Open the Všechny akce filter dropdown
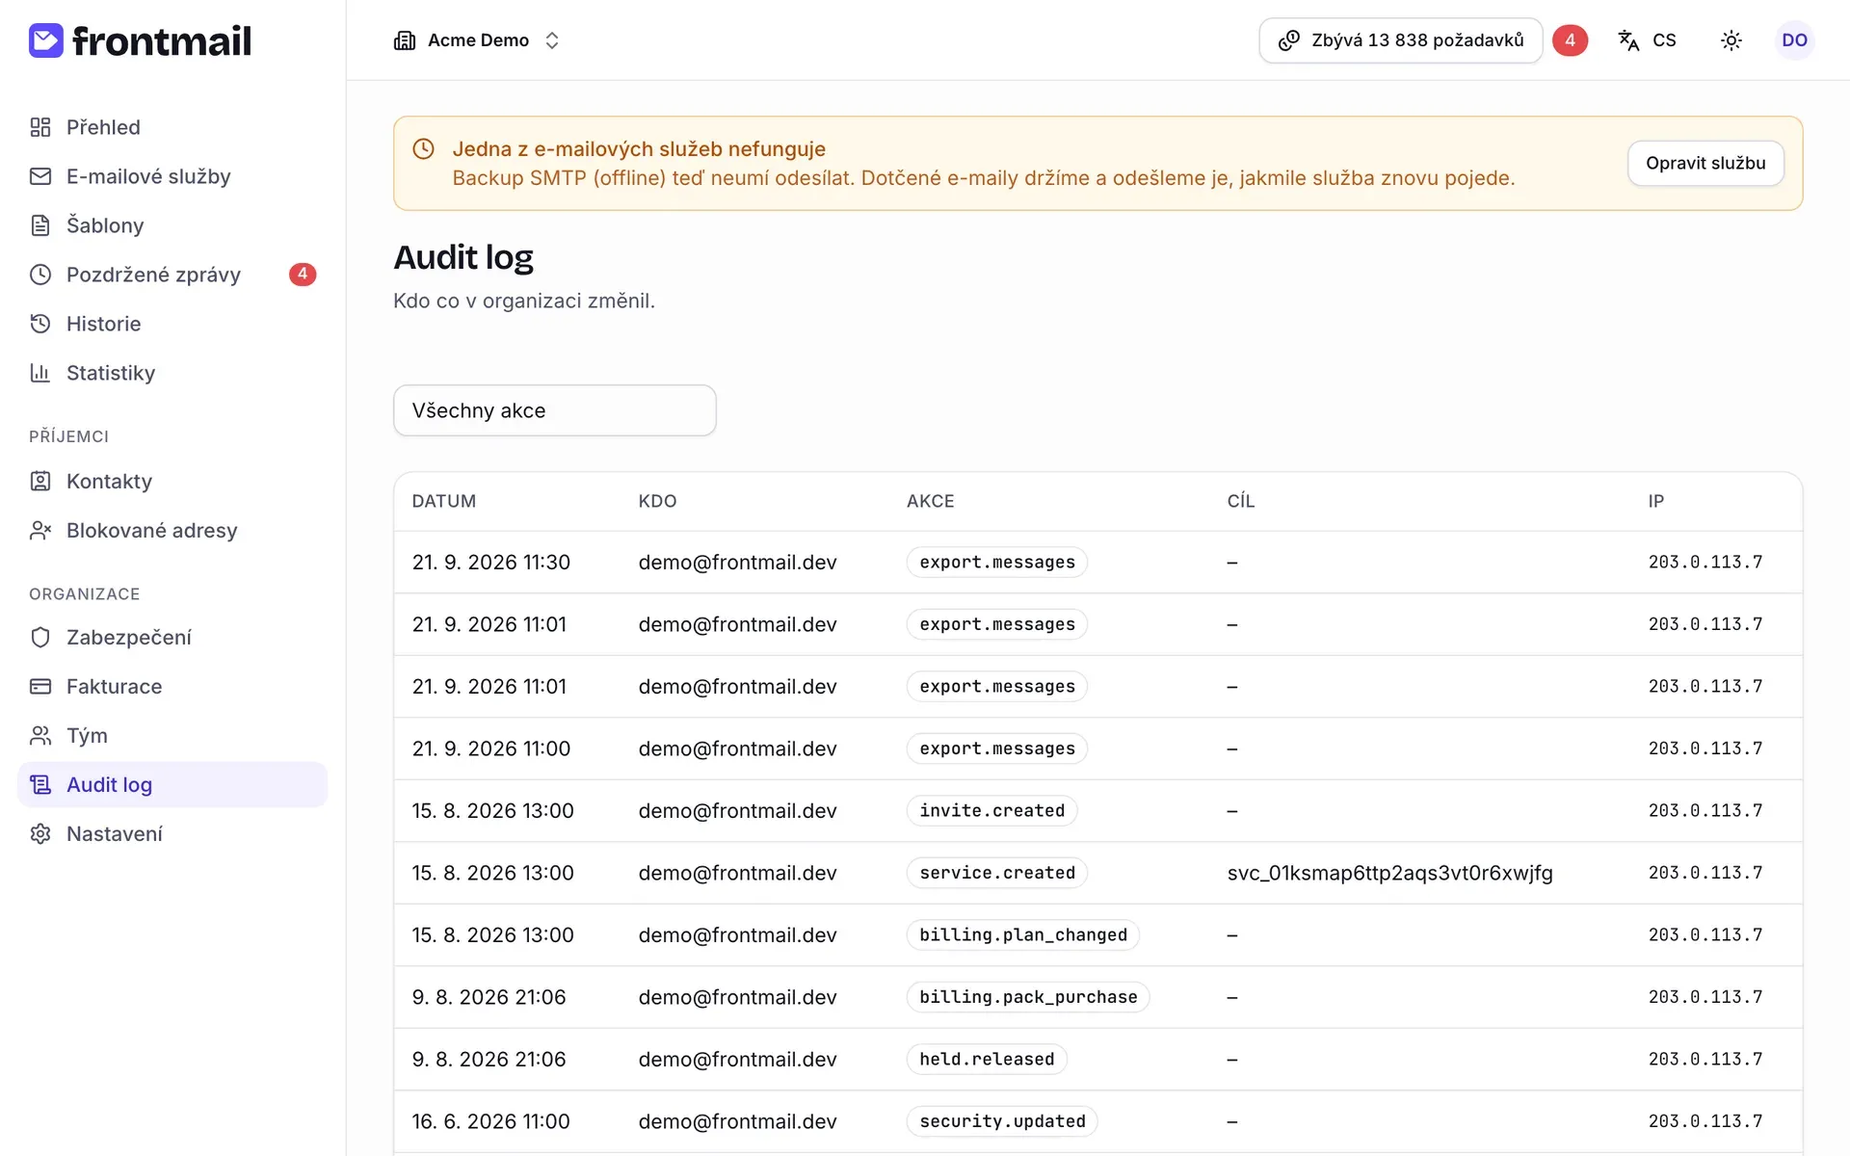1850x1156 pixels. click(x=555, y=410)
